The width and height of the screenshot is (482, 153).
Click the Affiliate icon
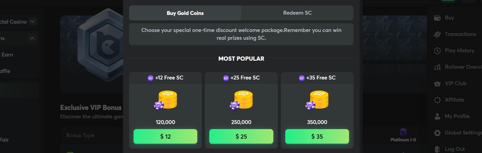coord(437,100)
